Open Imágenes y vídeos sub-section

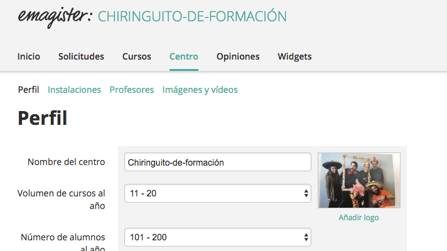200,90
